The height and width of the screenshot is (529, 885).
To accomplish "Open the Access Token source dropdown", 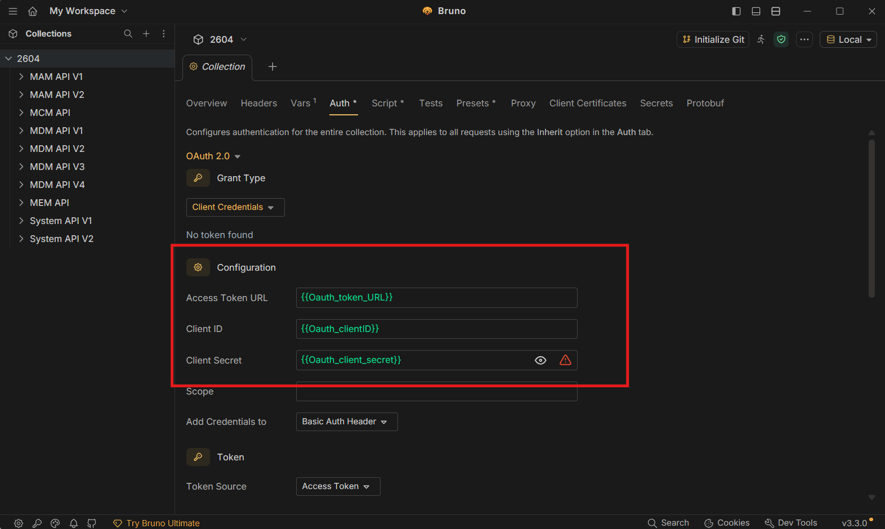I will (338, 486).
